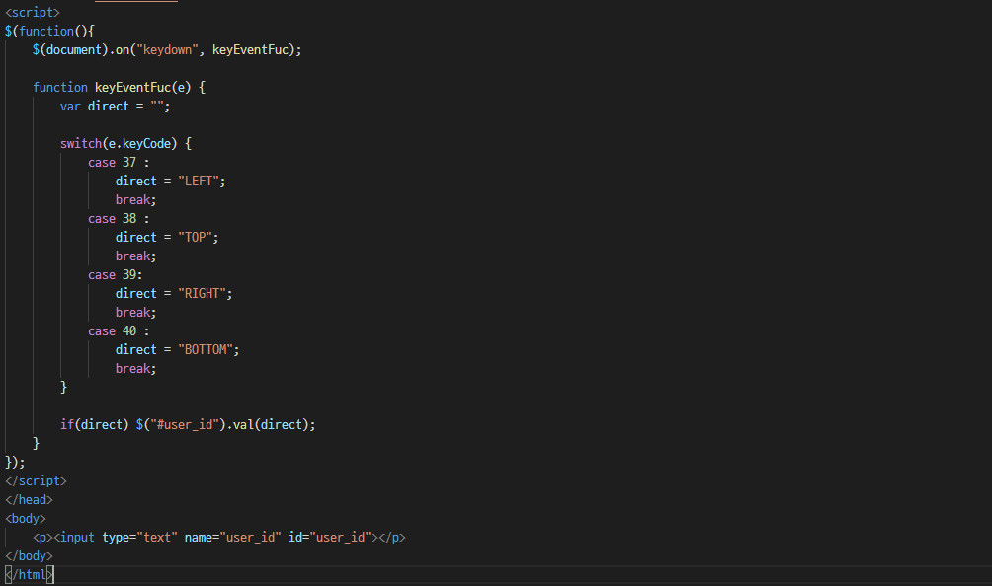Screen dimensions: 992x586
Task: Click the closing }); line
Action: (x=15, y=463)
